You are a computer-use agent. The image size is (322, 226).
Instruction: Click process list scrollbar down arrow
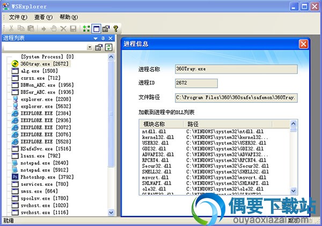tap(111, 213)
